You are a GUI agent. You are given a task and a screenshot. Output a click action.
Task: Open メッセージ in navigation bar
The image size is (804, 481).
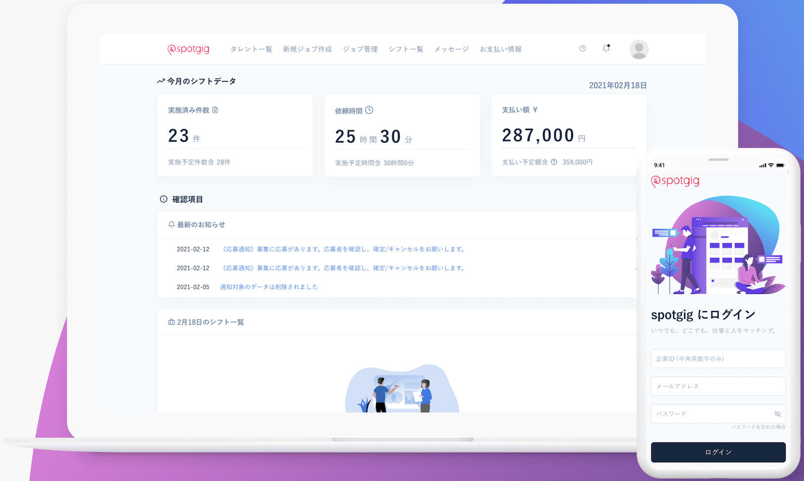[451, 49]
